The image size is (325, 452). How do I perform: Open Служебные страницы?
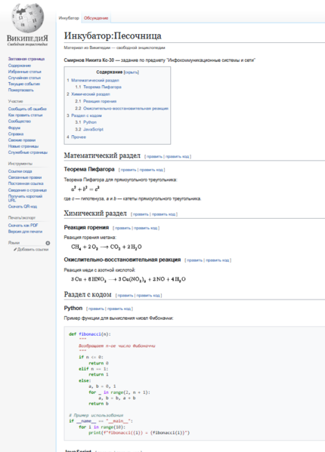[x=28, y=152]
